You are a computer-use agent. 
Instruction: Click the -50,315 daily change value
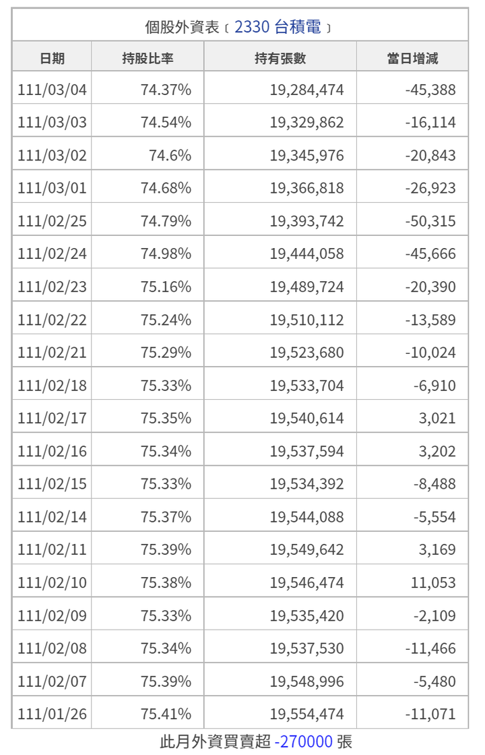pyautogui.click(x=430, y=221)
